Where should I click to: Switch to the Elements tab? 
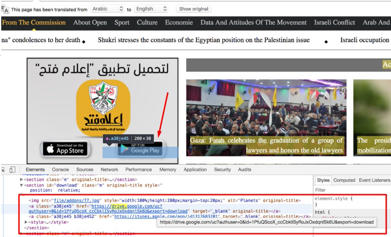click(x=35, y=169)
